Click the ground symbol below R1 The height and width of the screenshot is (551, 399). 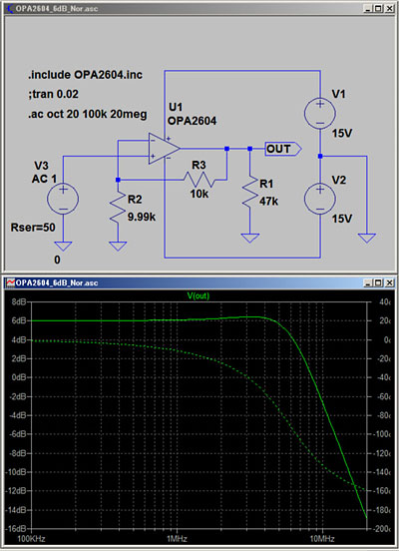(250, 238)
